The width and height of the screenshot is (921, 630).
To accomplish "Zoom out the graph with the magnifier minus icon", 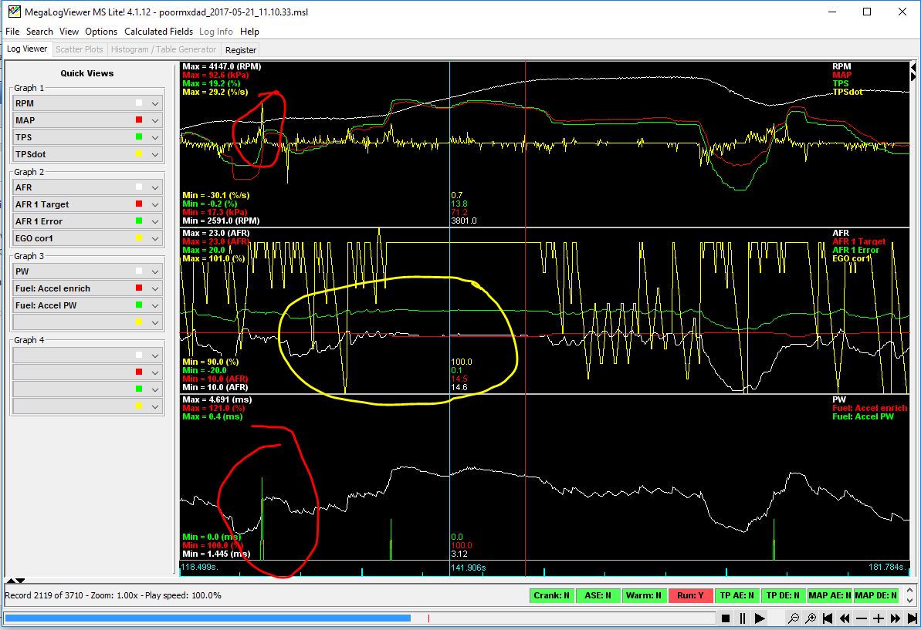I will coord(793,618).
